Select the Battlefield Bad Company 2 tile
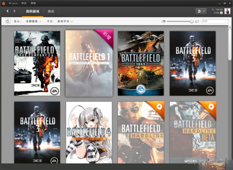Screen dimensions: 233x170 pyautogui.click(x=37, y=63)
